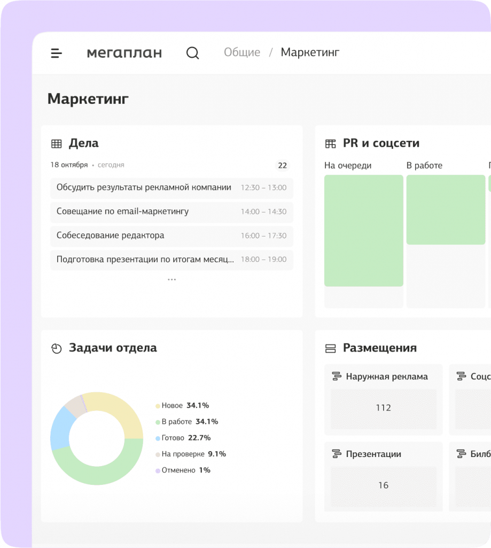Click the 22 tasks count badge

(283, 165)
